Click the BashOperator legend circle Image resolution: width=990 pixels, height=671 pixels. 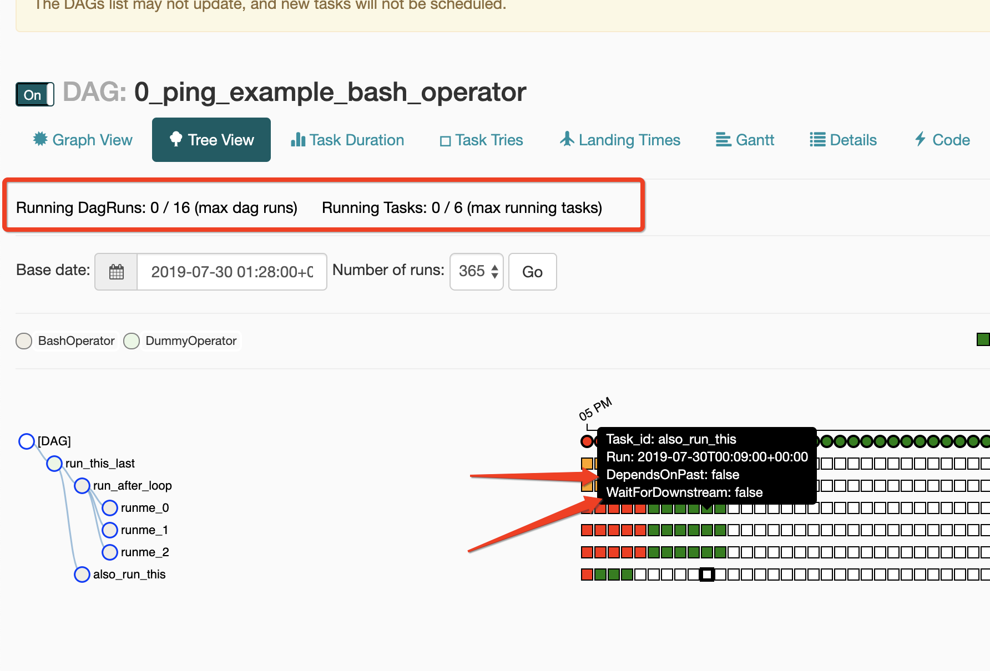(24, 341)
